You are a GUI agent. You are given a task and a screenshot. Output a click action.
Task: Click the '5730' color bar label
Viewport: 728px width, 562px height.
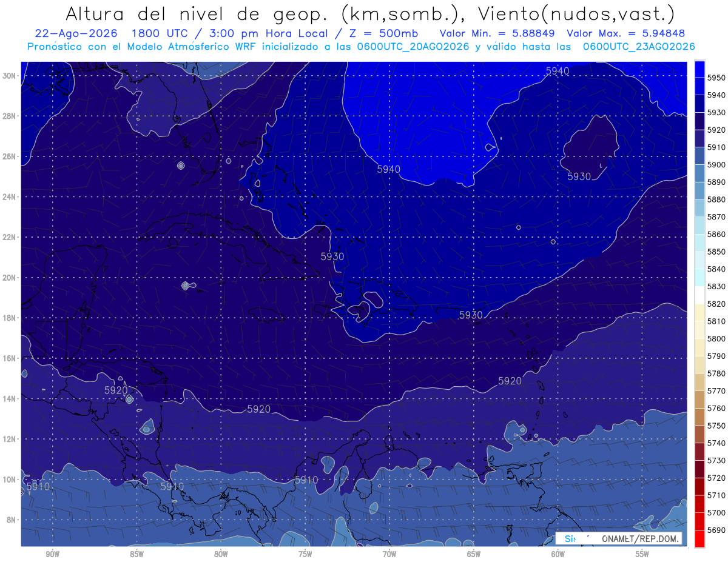[x=716, y=461]
